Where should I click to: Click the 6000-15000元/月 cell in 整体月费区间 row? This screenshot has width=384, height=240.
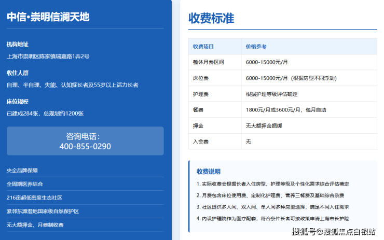[x=309, y=62]
